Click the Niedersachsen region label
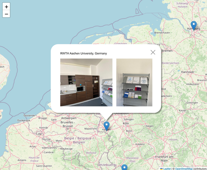The height and width of the screenshot is (170, 207). pyautogui.click(x=171, y=63)
